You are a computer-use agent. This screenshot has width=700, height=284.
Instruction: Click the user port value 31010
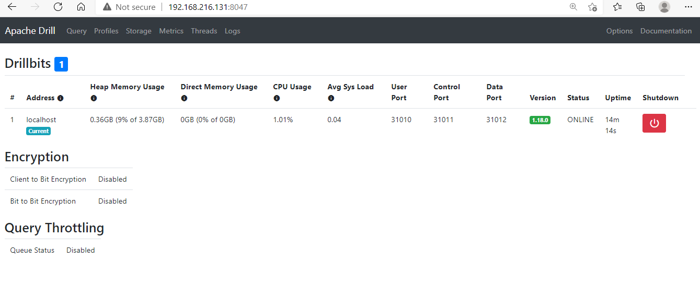(x=401, y=120)
